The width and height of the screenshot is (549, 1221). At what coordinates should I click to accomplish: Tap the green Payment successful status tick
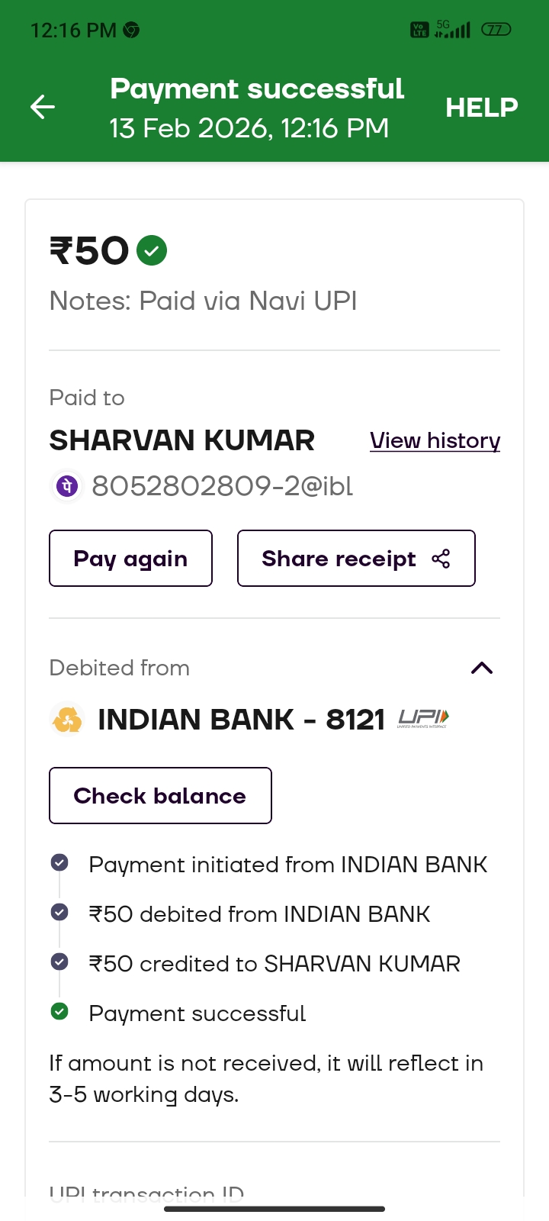[59, 1012]
